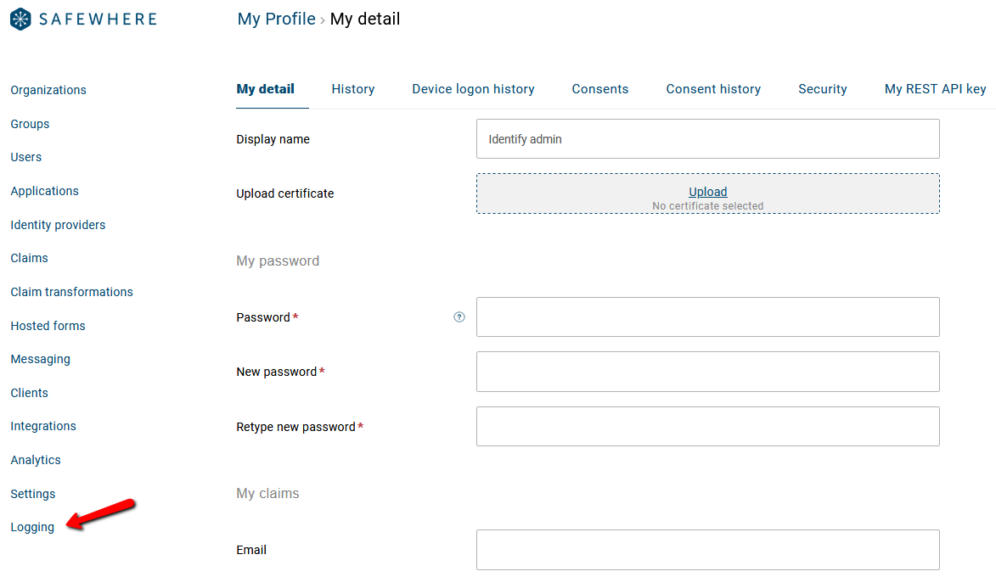Open the Logging menu item

pos(32,527)
